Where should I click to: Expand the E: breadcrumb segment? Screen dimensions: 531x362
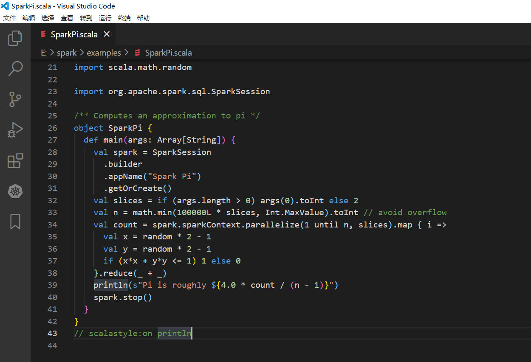point(44,53)
